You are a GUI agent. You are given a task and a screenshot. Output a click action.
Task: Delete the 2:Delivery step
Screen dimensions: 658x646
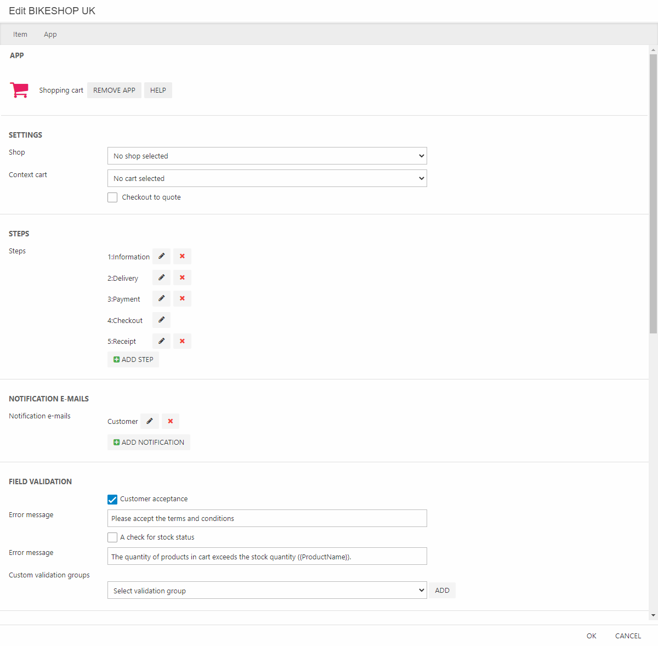coord(182,277)
